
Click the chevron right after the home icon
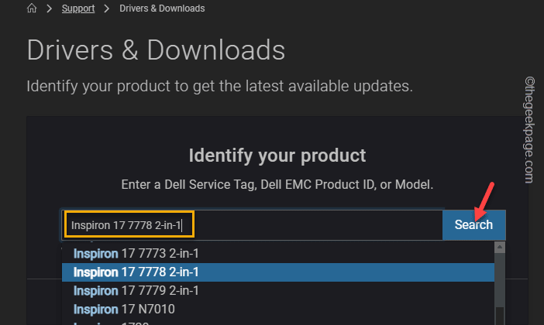point(50,9)
